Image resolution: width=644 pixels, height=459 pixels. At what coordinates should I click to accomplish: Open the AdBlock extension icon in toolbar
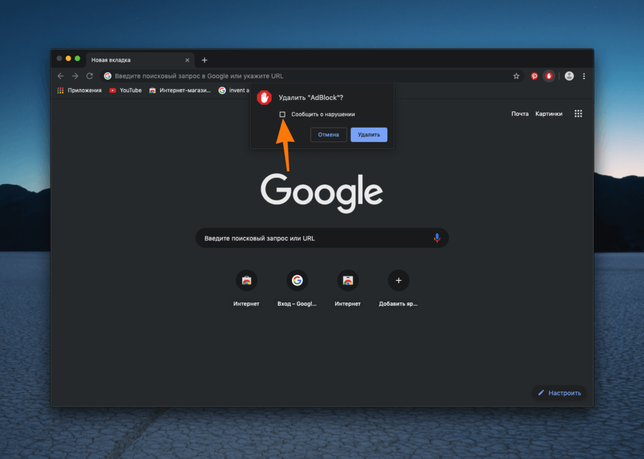point(548,76)
